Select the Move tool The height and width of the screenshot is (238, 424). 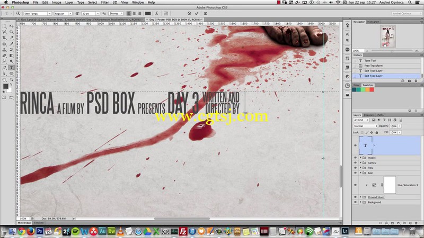pyautogui.click(x=11, y=26)
